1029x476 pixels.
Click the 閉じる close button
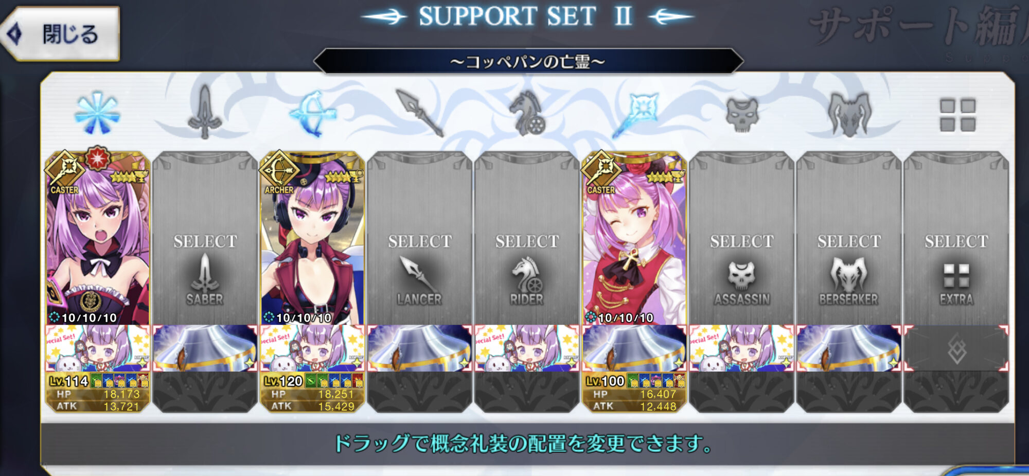61,34
